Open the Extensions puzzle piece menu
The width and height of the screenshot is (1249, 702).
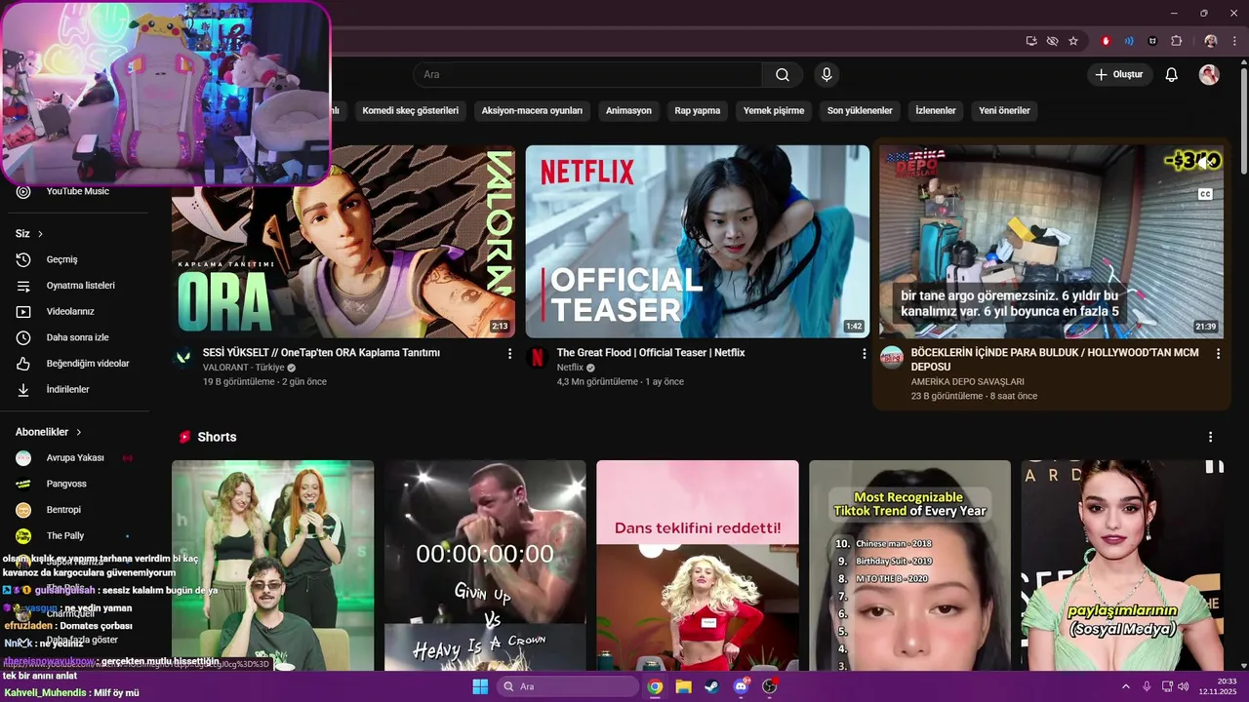[x=1176, y=41]
